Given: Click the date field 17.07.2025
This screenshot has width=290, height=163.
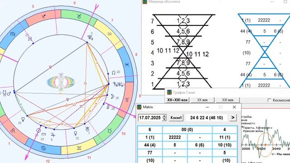Looking at the screenshot, I should (150, 118).
